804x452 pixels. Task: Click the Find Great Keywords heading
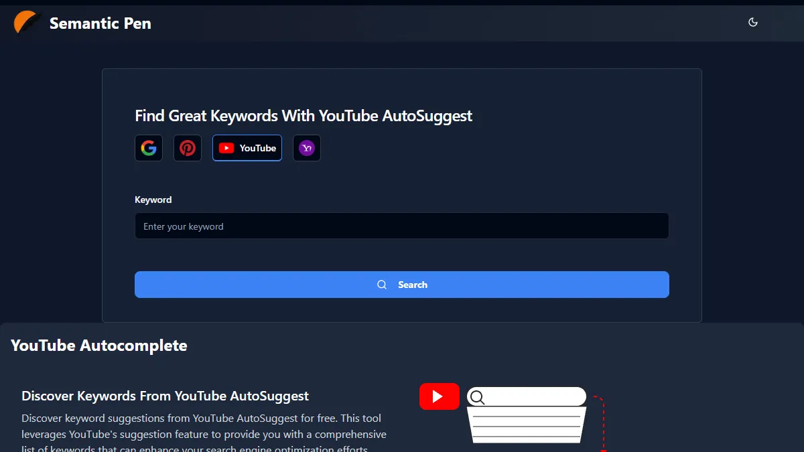pos(304,116)
